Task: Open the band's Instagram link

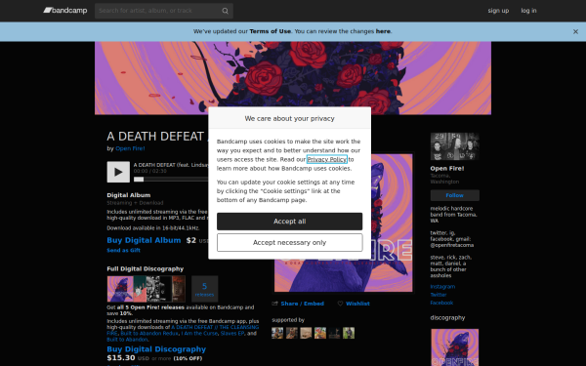Action: tap(442, 287)
